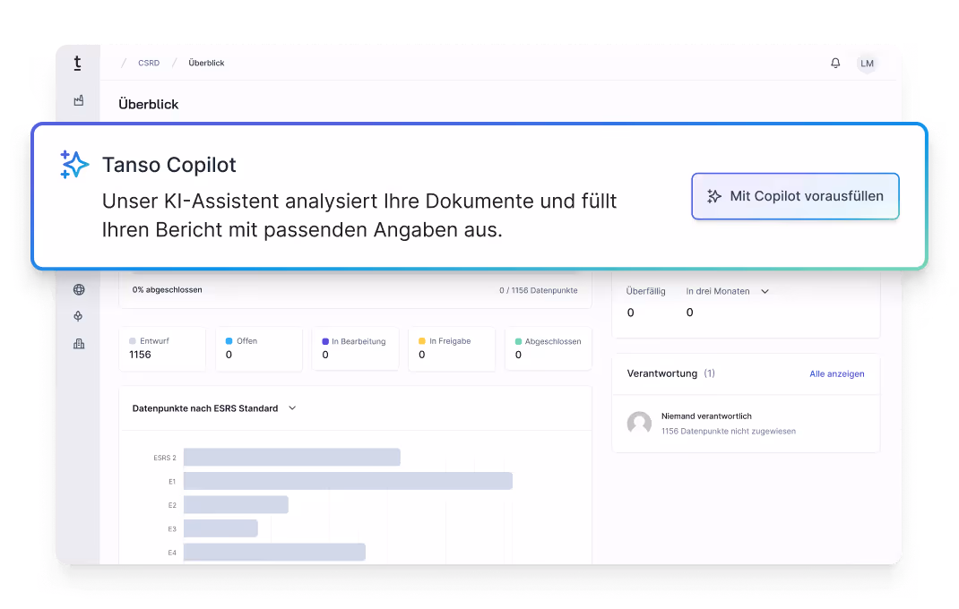The height and width of the screenshot is (609, 959).
Task: Click the E2 bar in chart
Action: [x=236, y=505]
